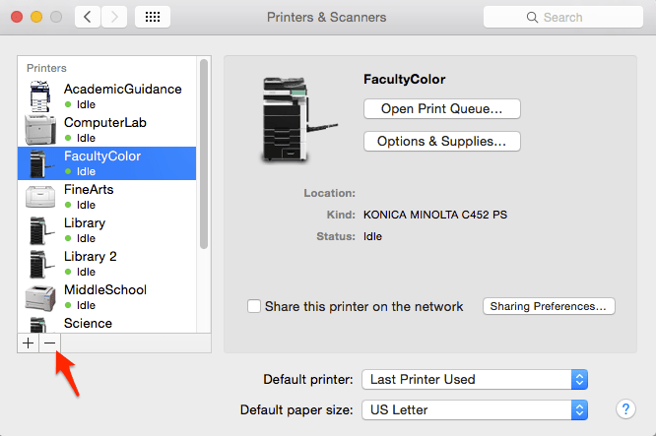
Task: Open Sharing Preferences
Action: [549, 306]
